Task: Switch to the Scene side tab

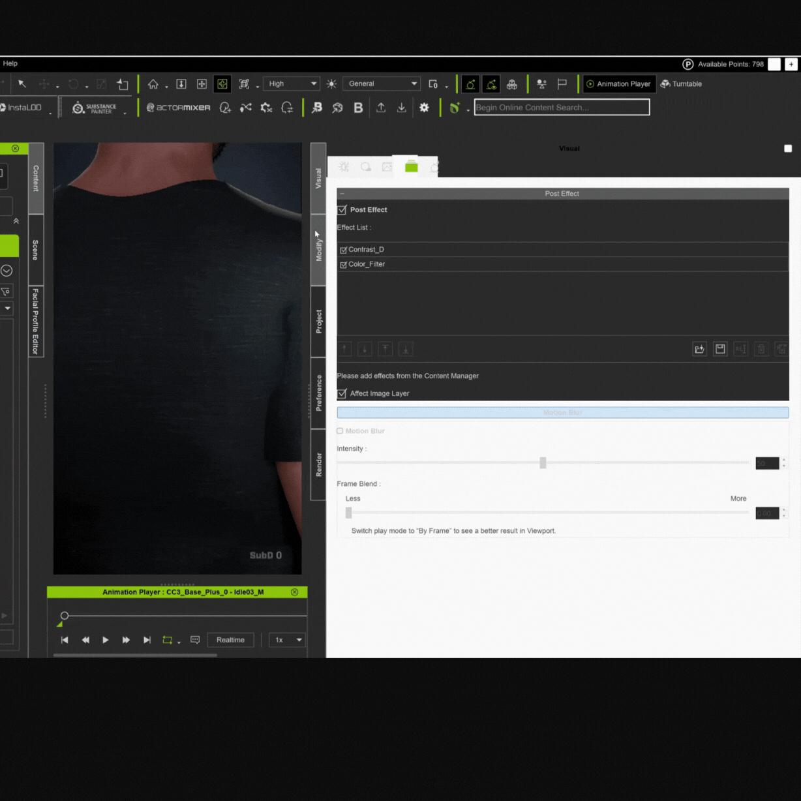Action: (36, 250)
